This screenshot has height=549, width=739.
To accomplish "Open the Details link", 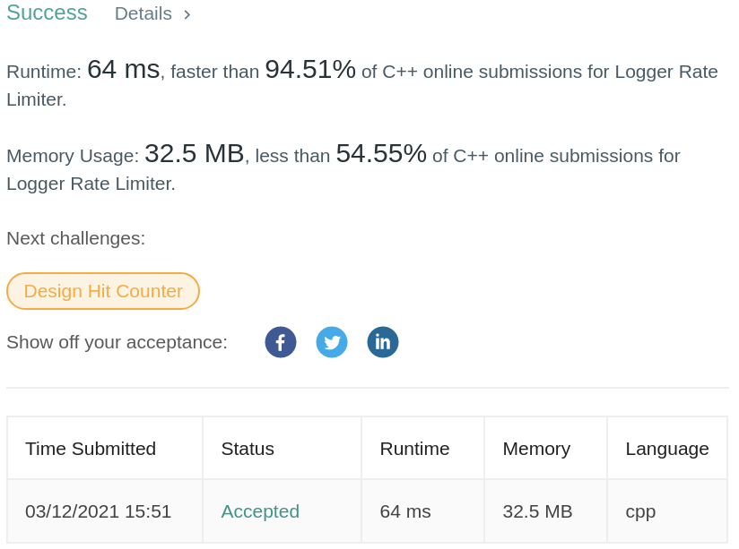I will (x=143, y=13).
